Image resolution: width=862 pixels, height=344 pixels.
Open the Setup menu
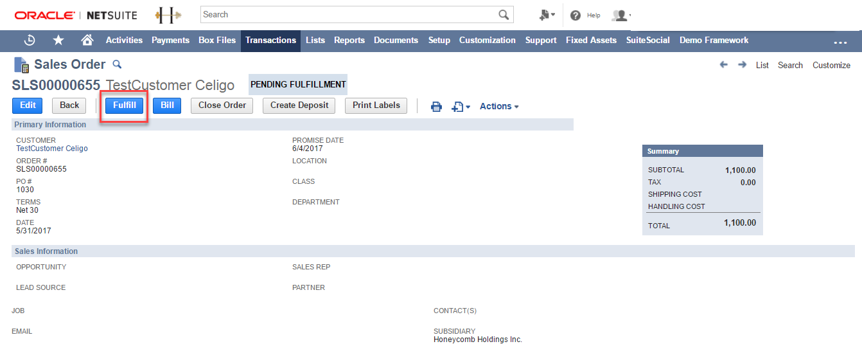point(439,40)
